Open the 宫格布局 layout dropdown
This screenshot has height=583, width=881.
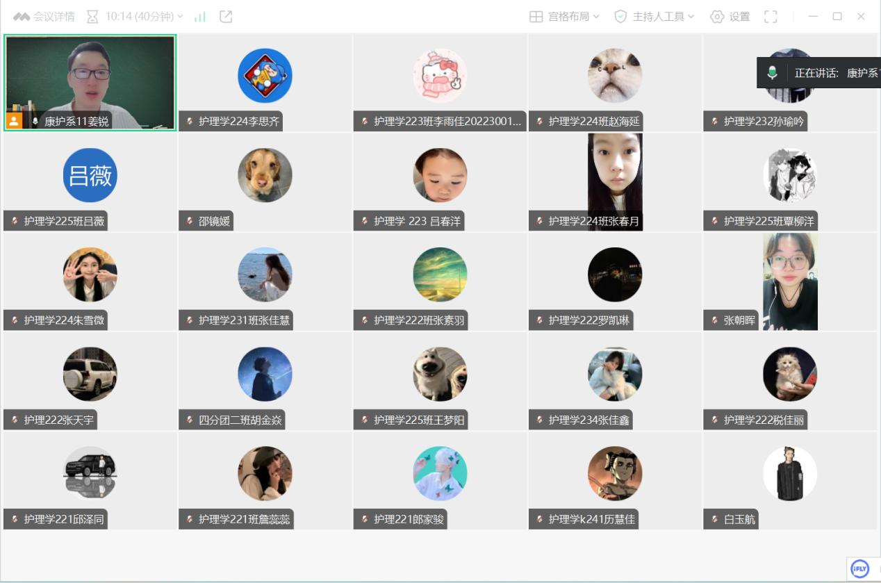pyautogui.click(x=564, y=17)
